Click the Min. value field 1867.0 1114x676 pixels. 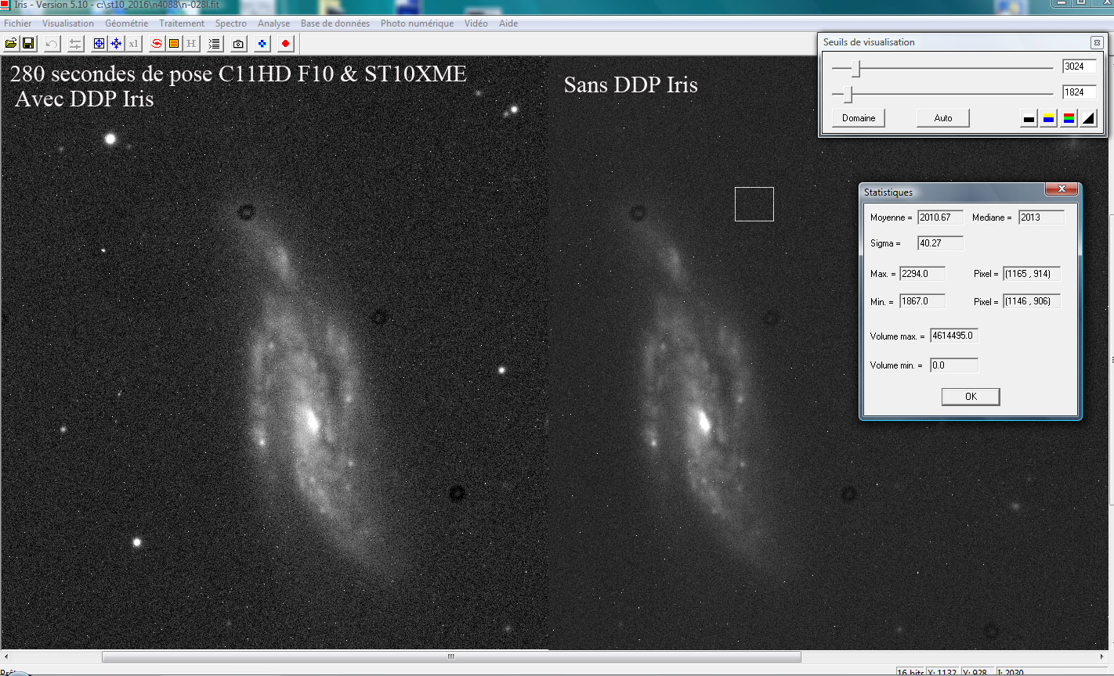pyautogui.click(x=922, y=301)
